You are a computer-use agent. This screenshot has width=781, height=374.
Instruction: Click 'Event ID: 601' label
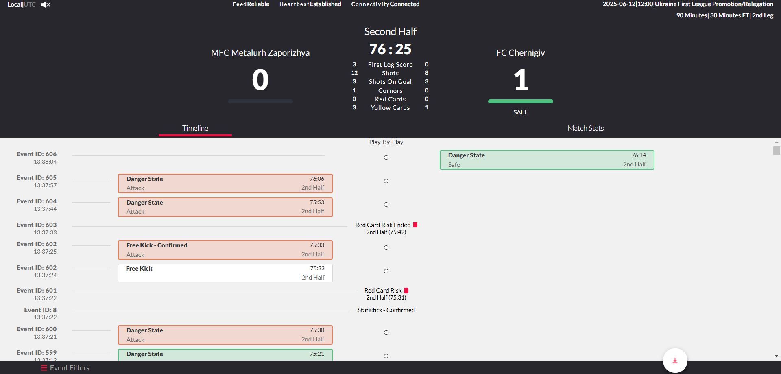point(37,291)
